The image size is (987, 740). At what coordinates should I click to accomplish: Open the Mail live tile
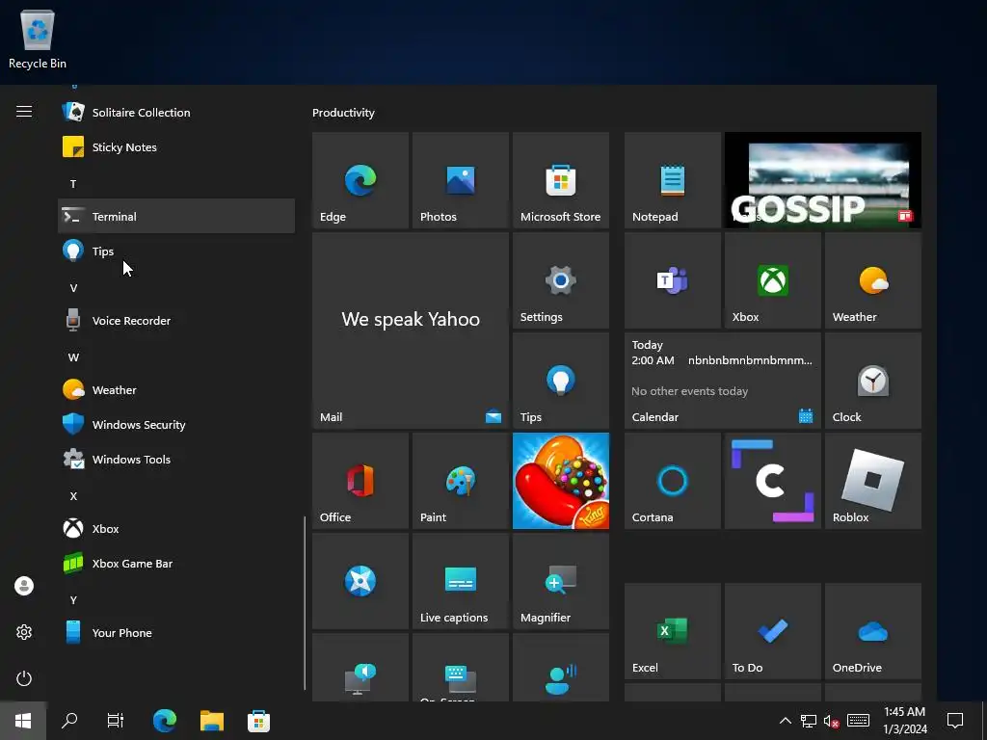[411, 330]
